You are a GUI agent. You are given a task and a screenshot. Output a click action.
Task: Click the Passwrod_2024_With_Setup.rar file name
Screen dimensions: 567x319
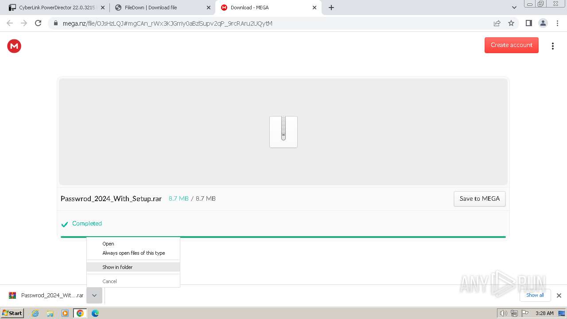click(x=111, y=198)
